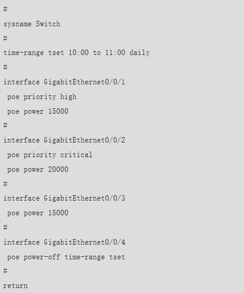The height and width of the screenshot is (293, 244).
Task: Click the final 'return' line
Action: (x=15, y=286)
